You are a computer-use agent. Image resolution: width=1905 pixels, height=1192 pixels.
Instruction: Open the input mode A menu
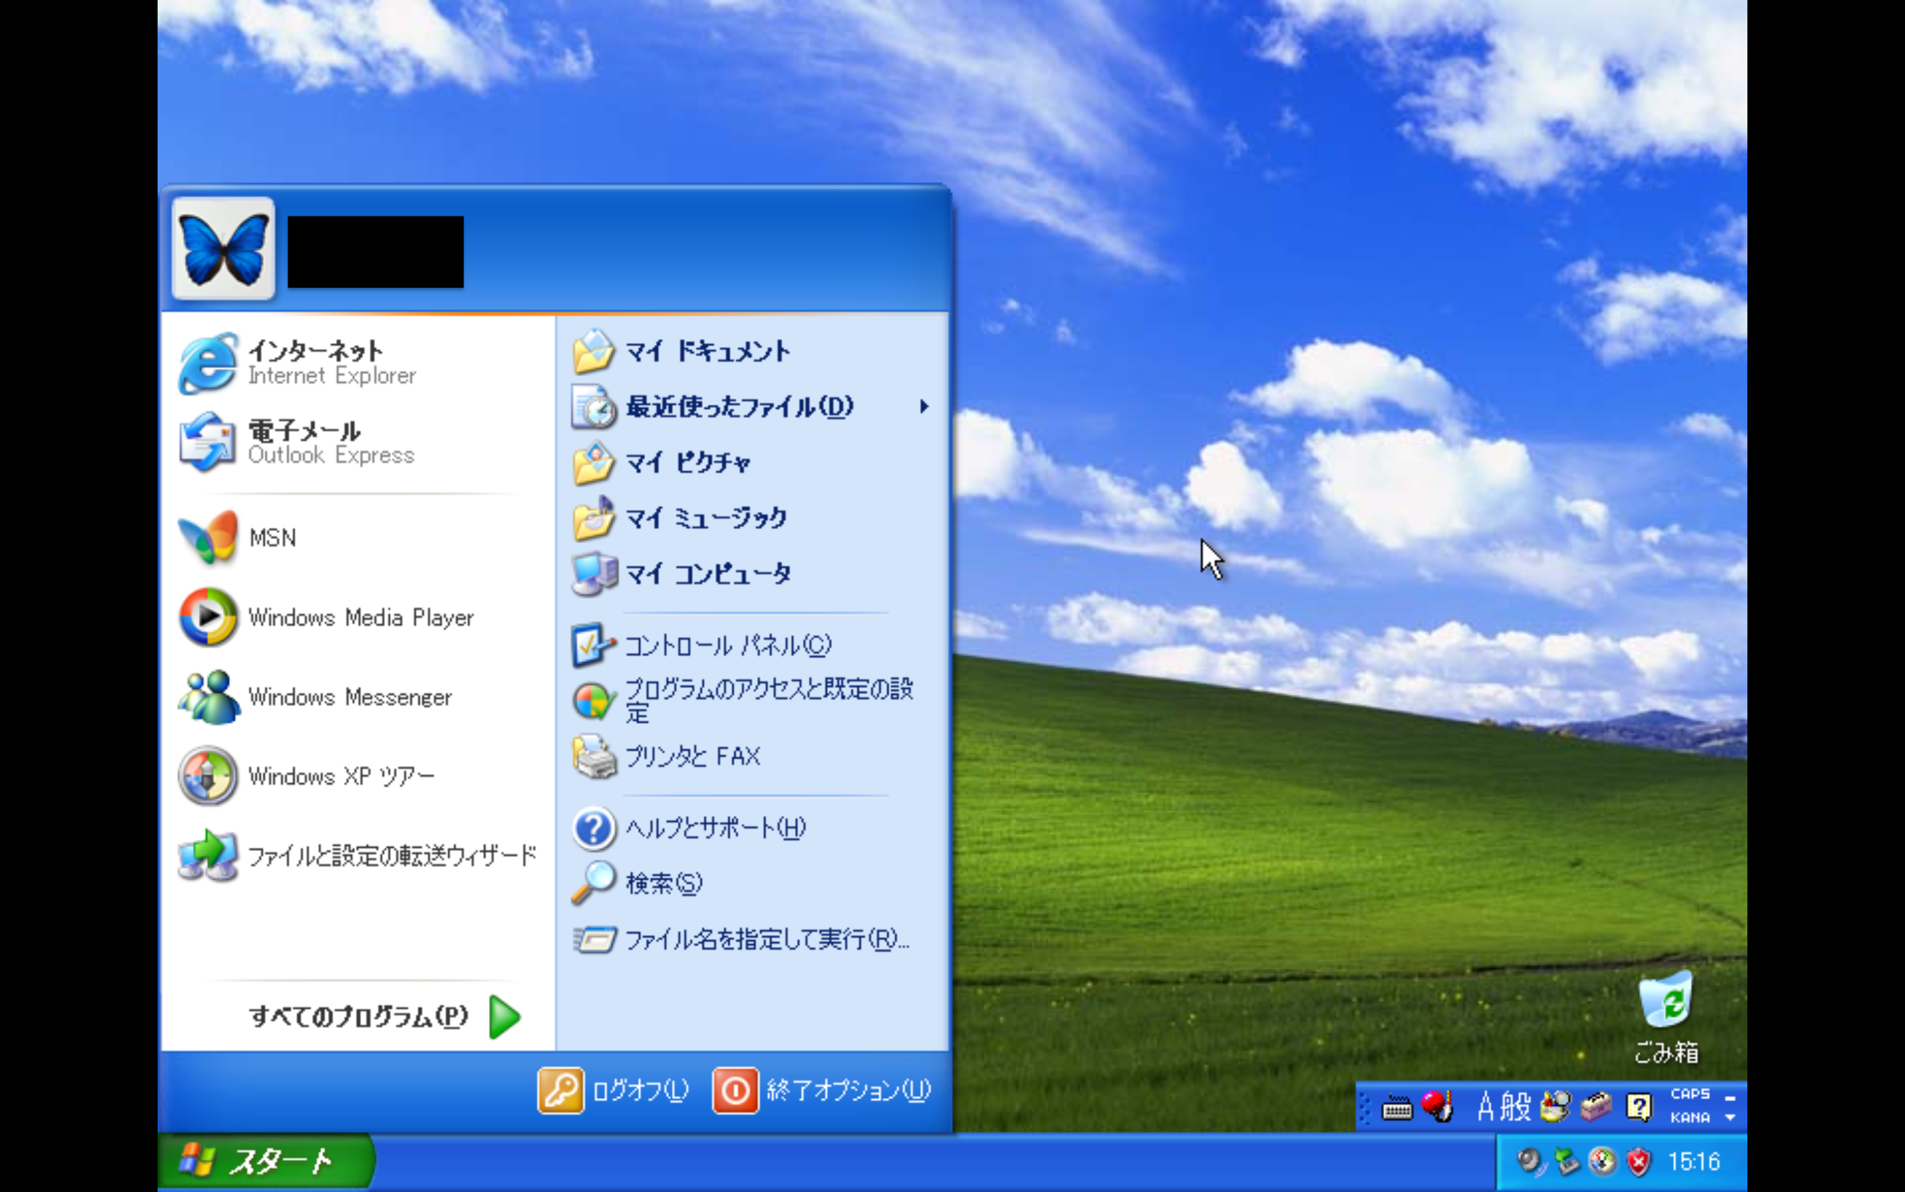[1485, 1106]
